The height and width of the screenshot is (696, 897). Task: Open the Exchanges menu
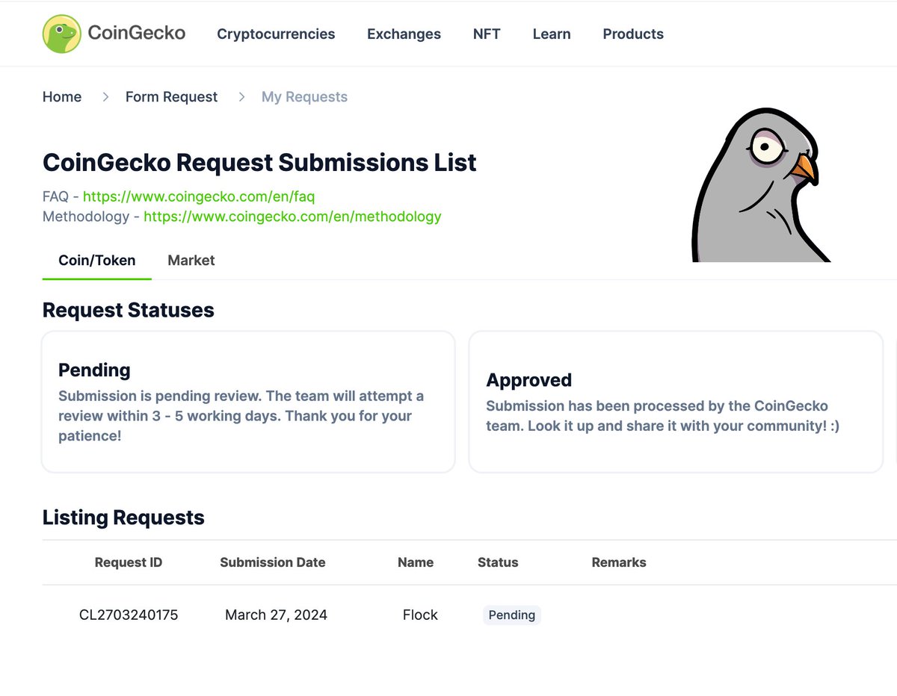coord(404,34)
